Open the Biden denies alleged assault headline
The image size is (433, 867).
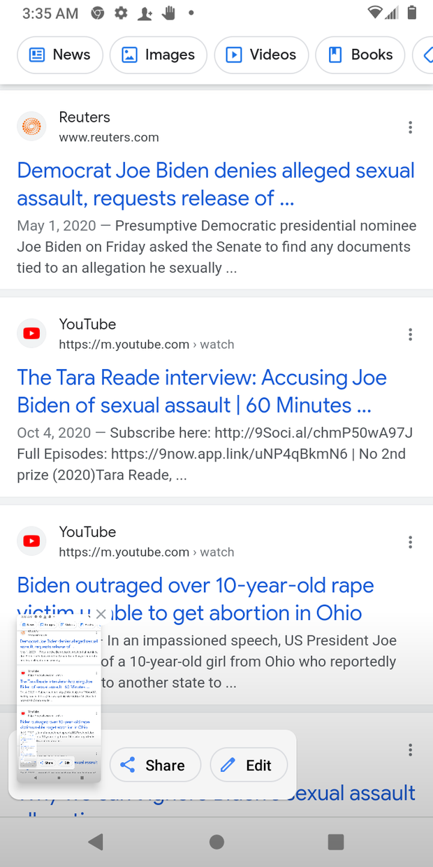[216, 184]
